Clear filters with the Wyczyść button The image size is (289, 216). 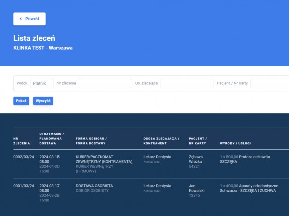pos(43,101)
